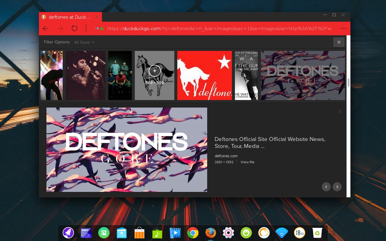Click the large Deftones Gore preview image
The height and width of the screenshot is (241, 386).
pyautogui.click(x=127, y=150)
